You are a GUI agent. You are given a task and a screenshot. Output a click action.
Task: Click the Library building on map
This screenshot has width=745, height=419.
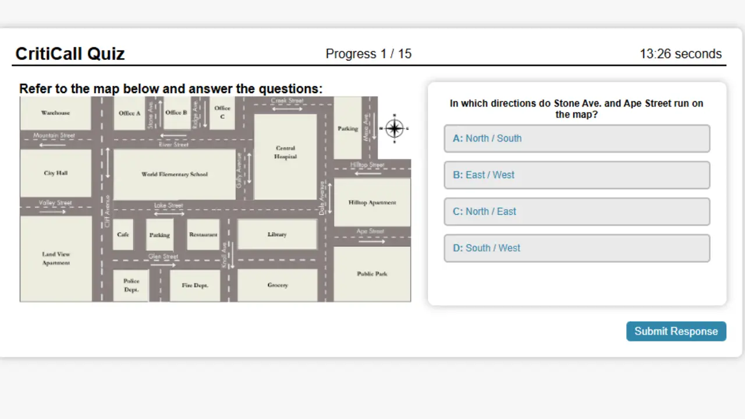click(277, 235)
